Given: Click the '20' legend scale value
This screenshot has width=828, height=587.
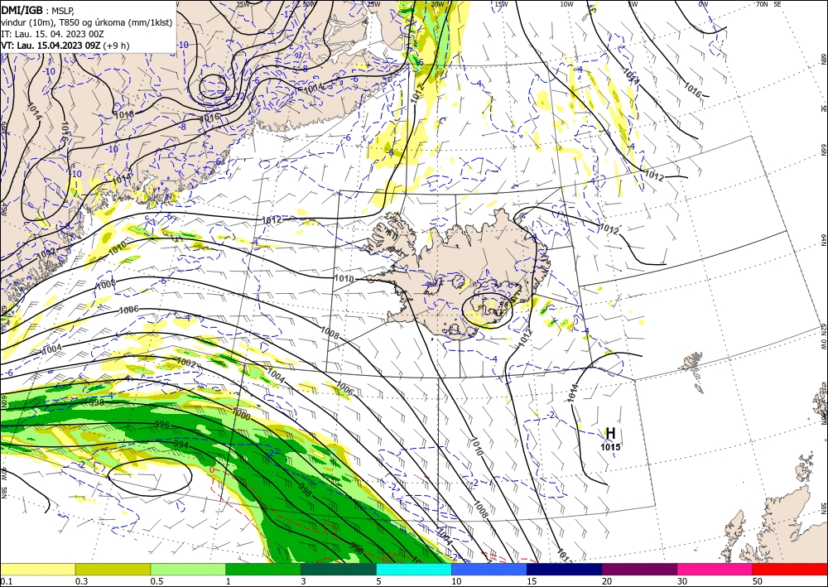Looking at the screenshot, I should pos(607,581).
